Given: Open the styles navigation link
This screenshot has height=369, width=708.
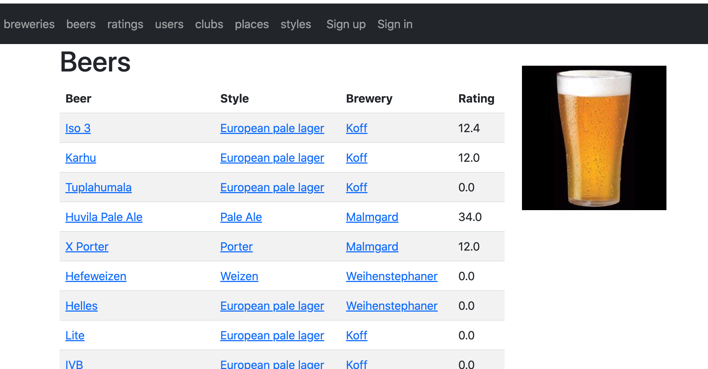Looking at the screenshot, I should coord(296,24).
